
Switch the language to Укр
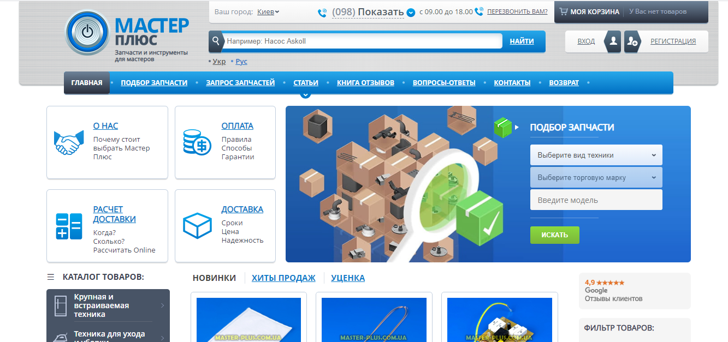219,62
